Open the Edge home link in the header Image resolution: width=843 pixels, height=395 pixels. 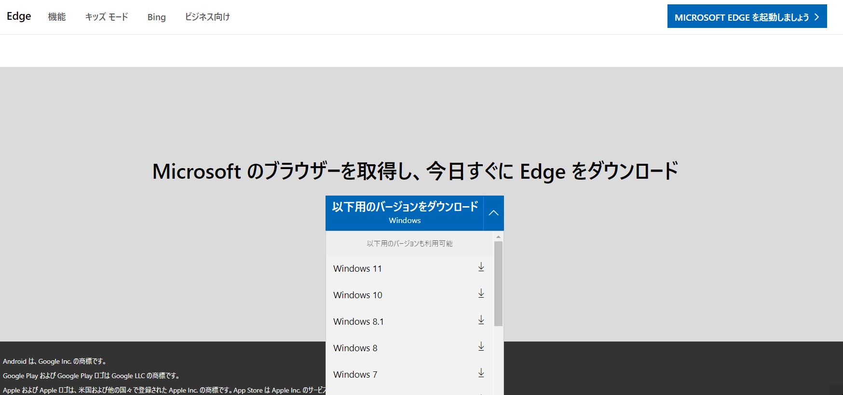pyautogui.click(x=19, y=16)
